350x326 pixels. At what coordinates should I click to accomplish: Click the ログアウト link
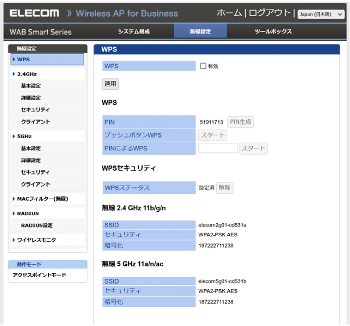(270, 13)
